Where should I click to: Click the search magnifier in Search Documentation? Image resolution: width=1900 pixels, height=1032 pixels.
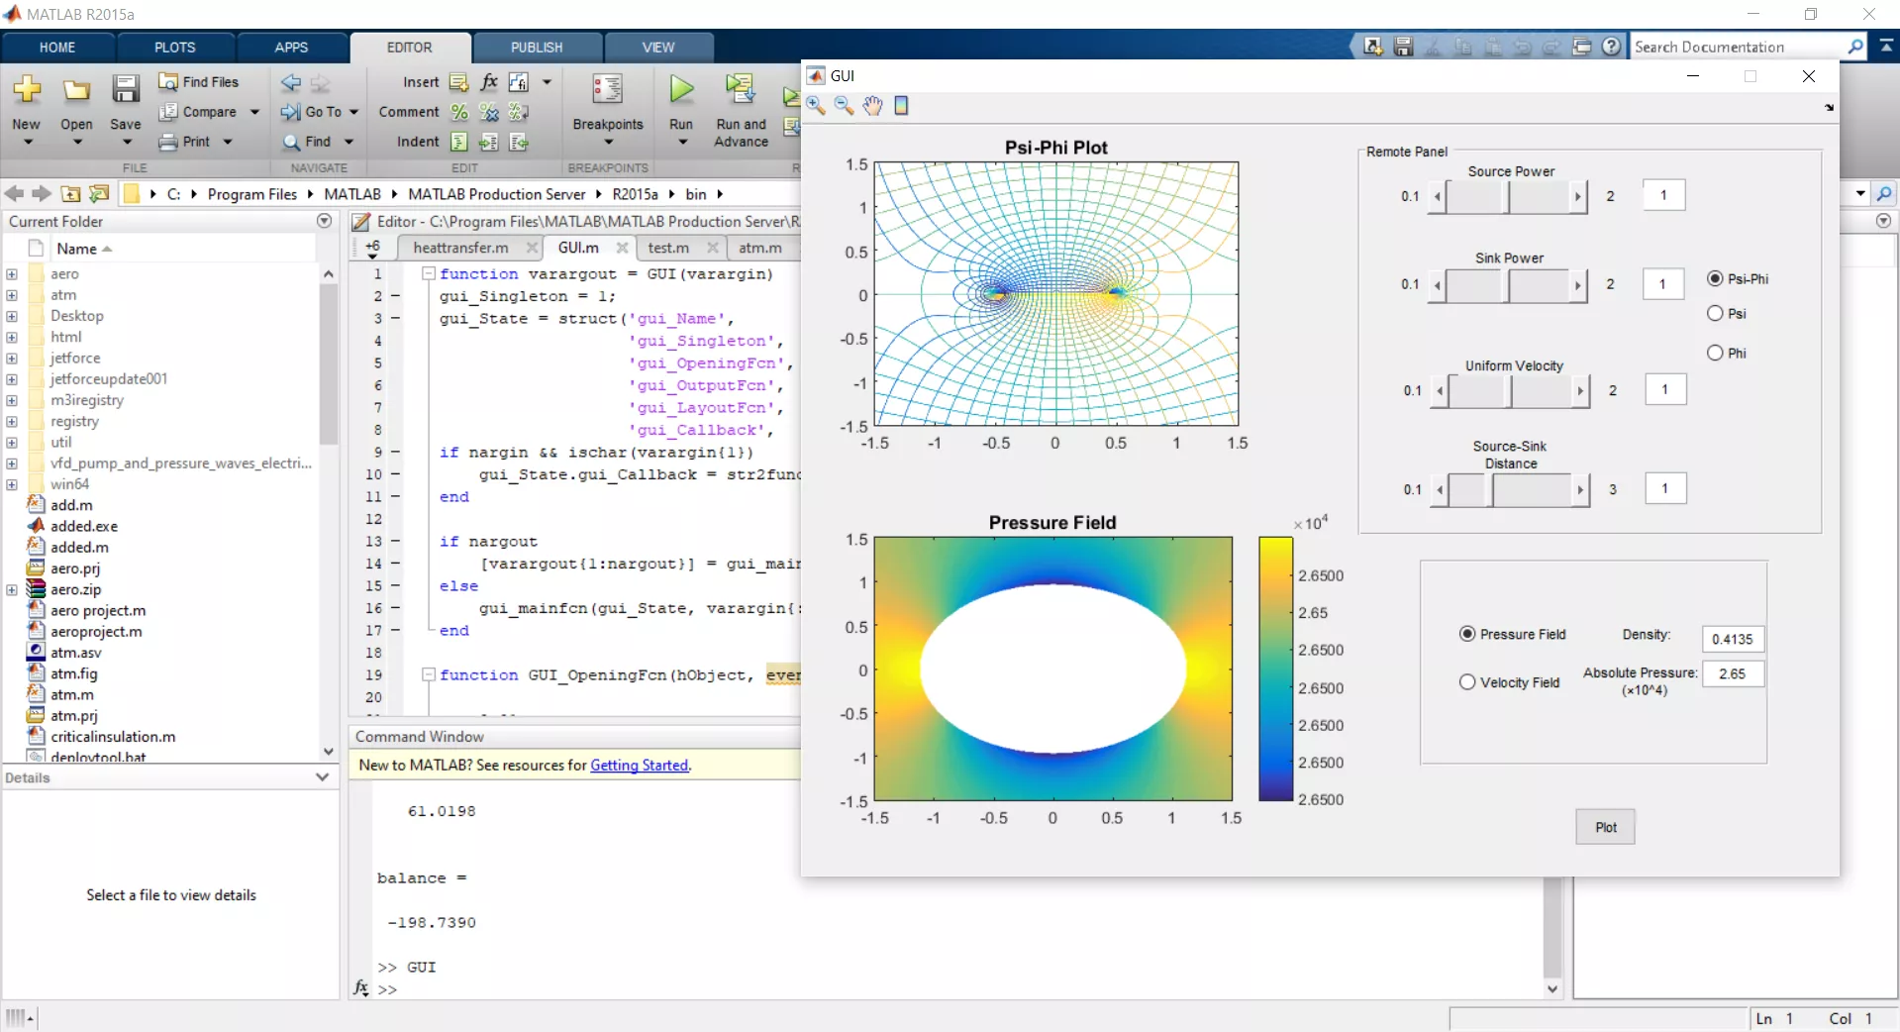coord(1855,47)
